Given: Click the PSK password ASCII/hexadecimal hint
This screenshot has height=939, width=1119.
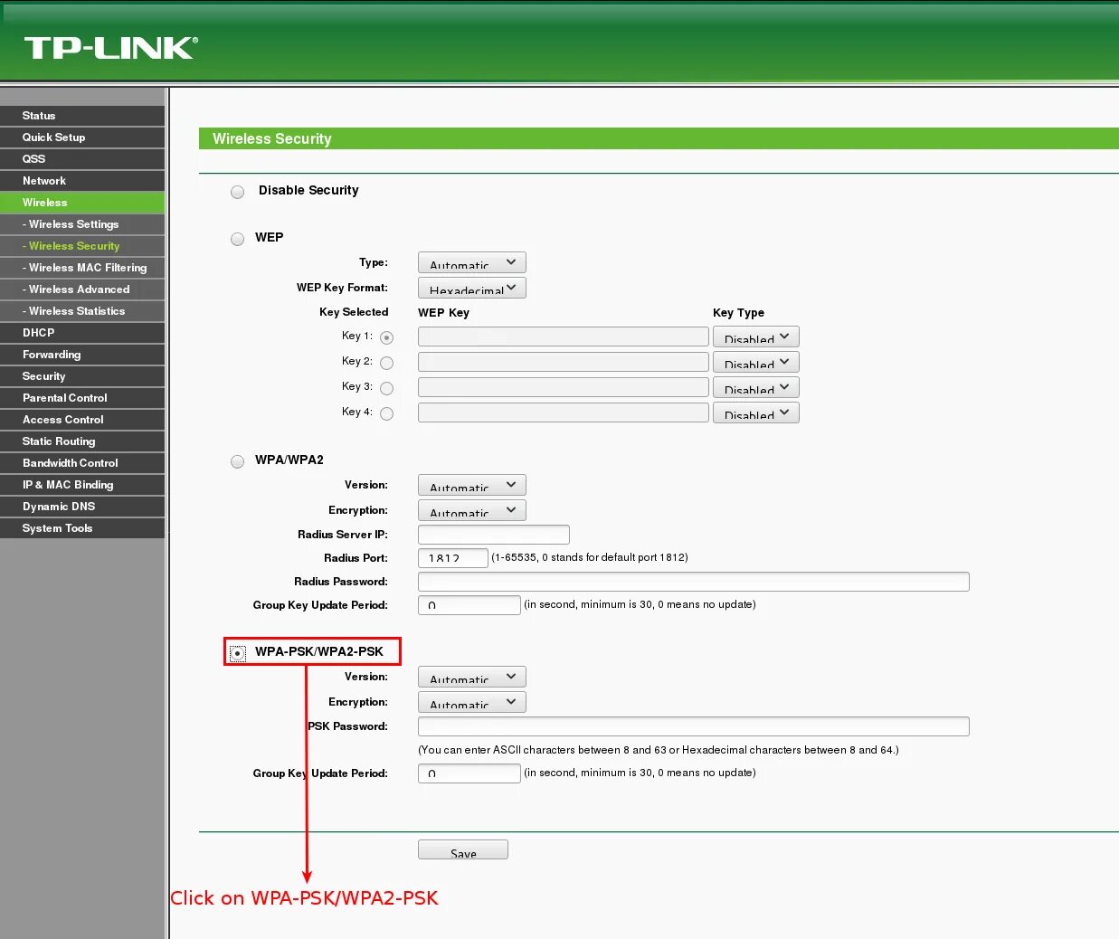Looking at the screenshot, I should click(x=659, y=750).
